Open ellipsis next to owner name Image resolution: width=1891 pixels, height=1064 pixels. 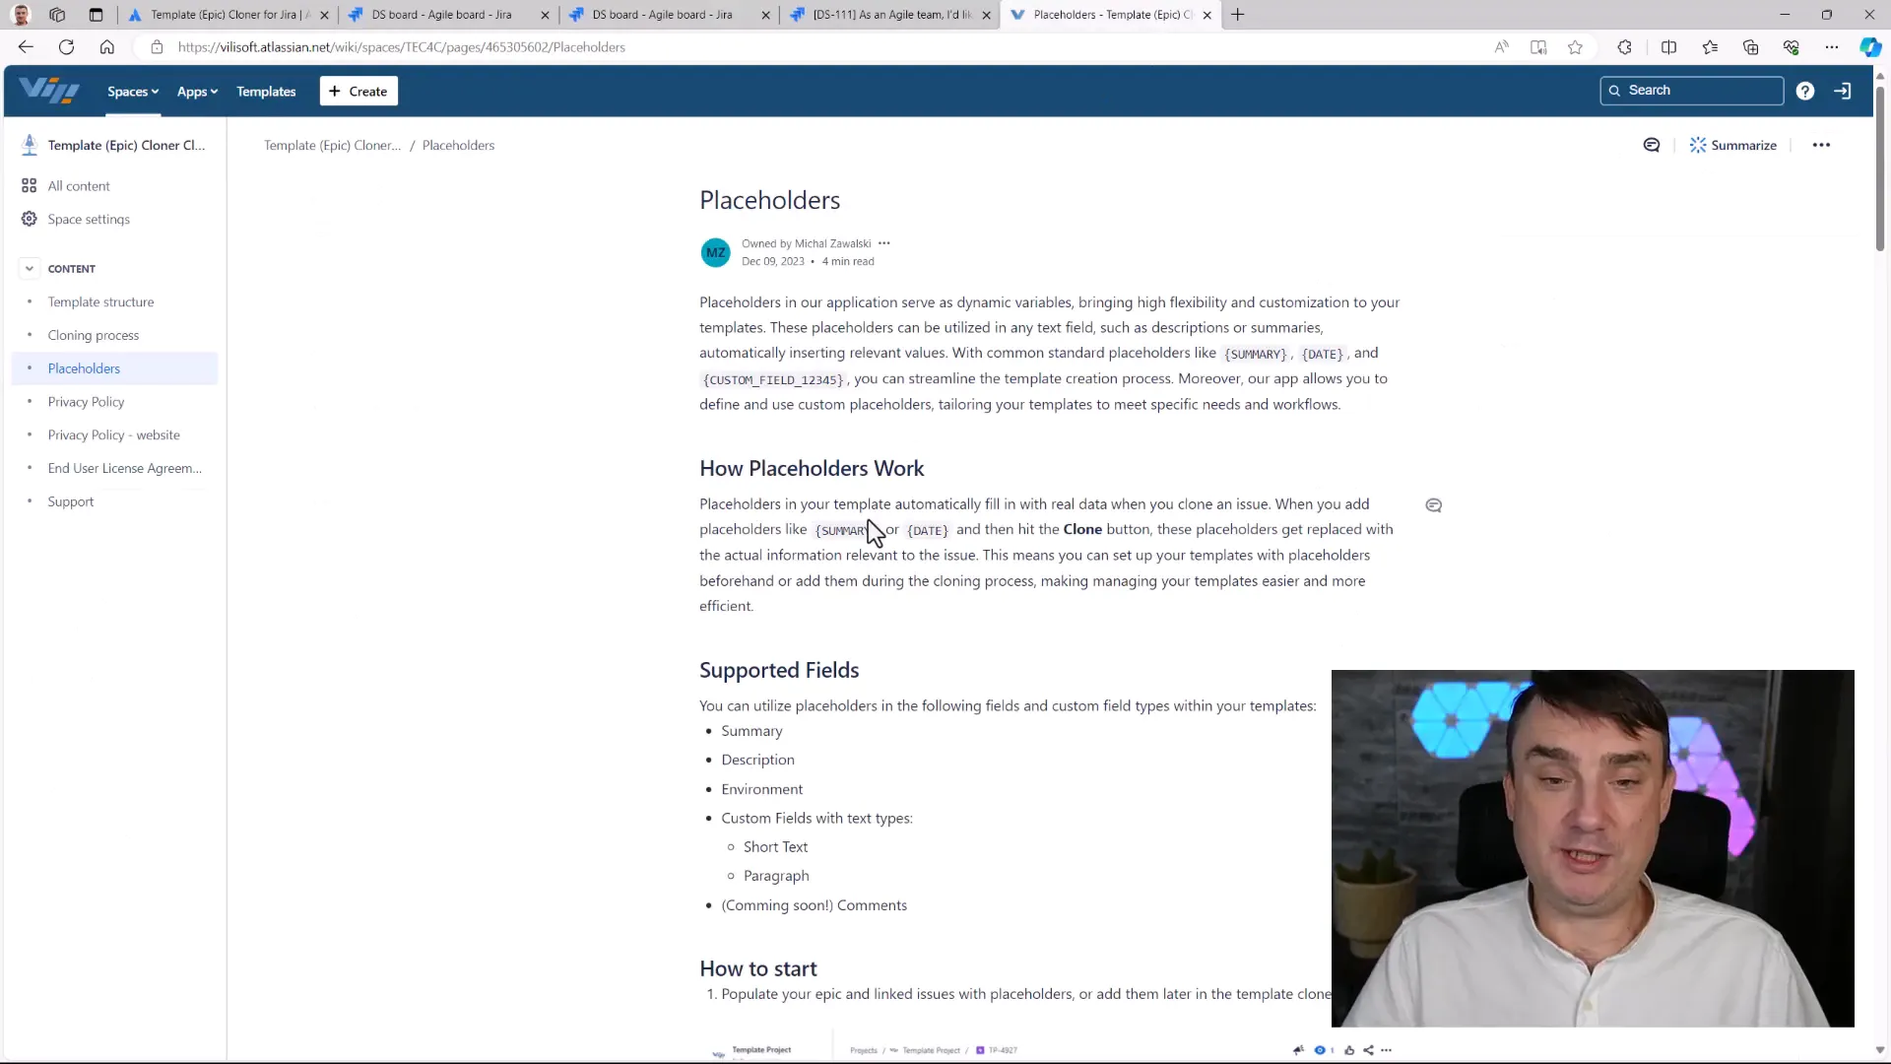[883, 243]
